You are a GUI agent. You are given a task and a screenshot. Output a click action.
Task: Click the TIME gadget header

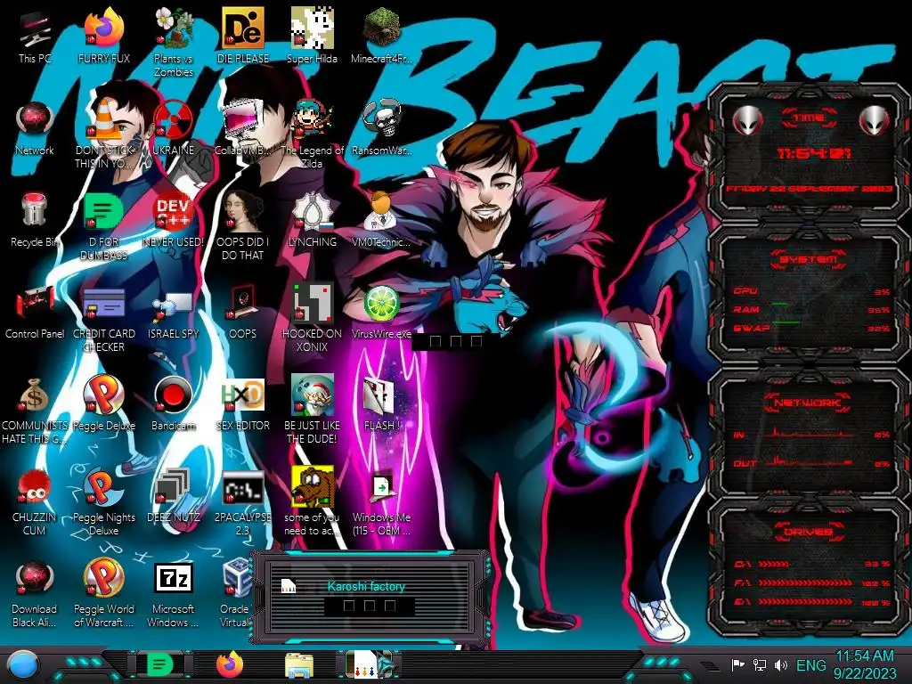pyautogui.click(x=809, y=118)
